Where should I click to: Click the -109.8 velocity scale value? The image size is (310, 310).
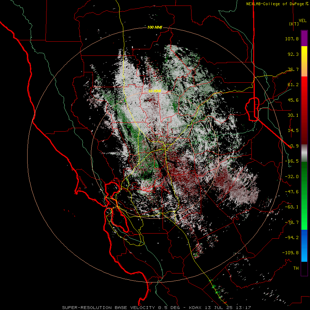tap(290, 253)
